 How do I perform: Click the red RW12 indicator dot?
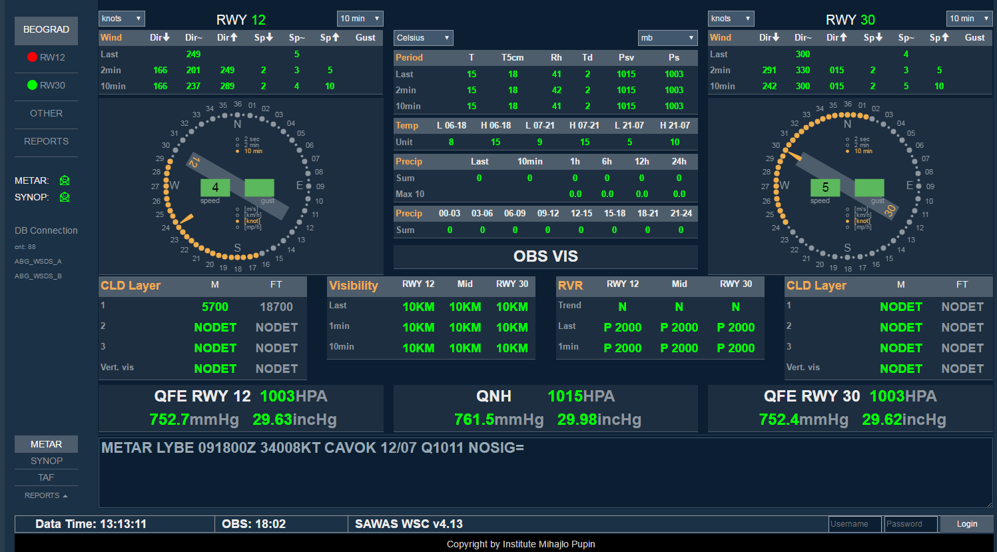tap(32, 57)
